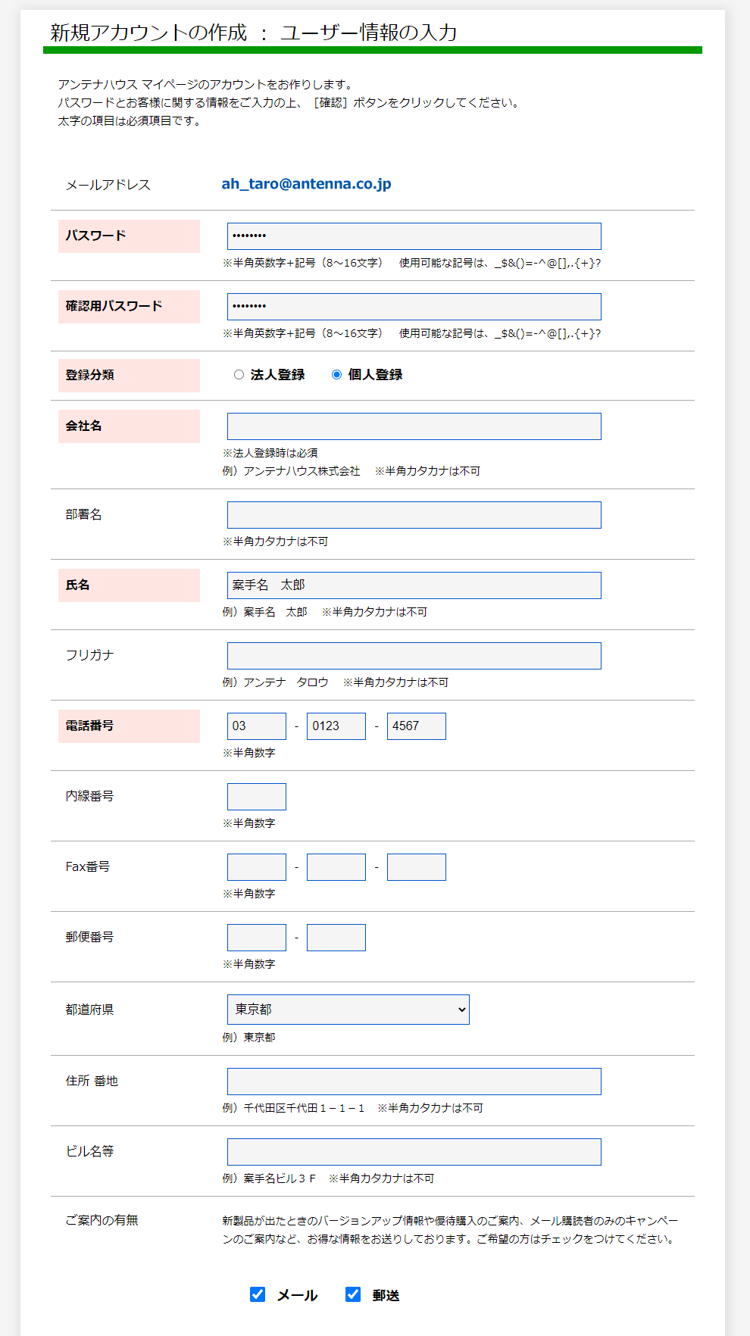
Task: Click the パスワード input field
Action: point(414,236)
